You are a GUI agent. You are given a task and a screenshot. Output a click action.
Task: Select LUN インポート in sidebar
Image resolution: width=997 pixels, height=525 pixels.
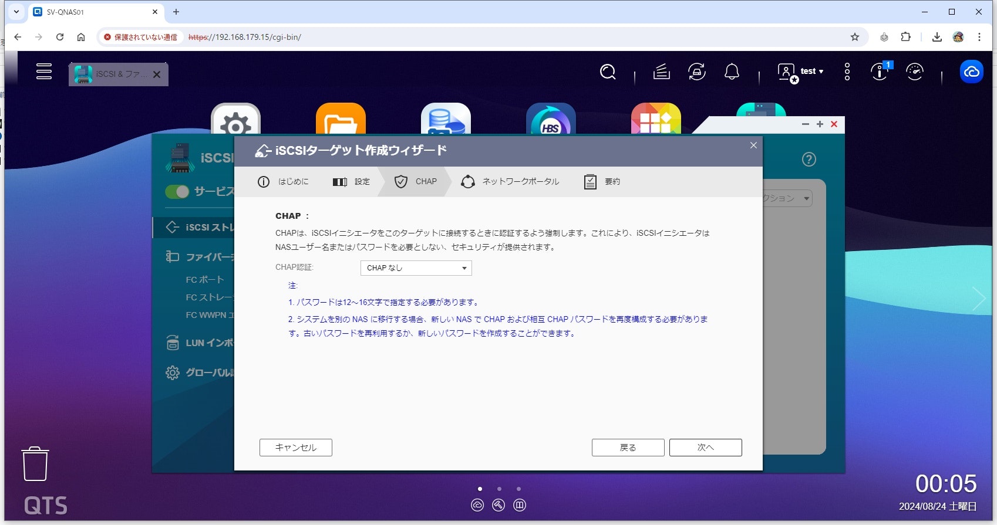click(200, 343)
